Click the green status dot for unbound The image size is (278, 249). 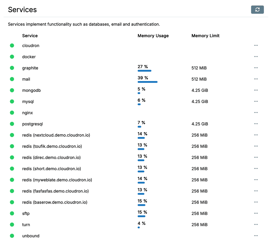pos(12,236)
